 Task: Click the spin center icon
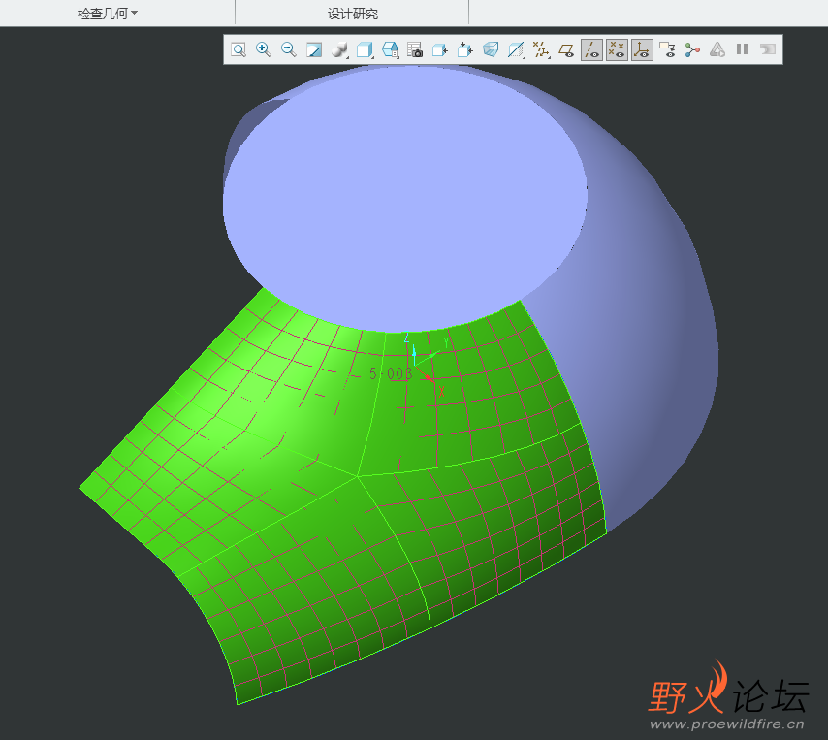click(692, 50)
